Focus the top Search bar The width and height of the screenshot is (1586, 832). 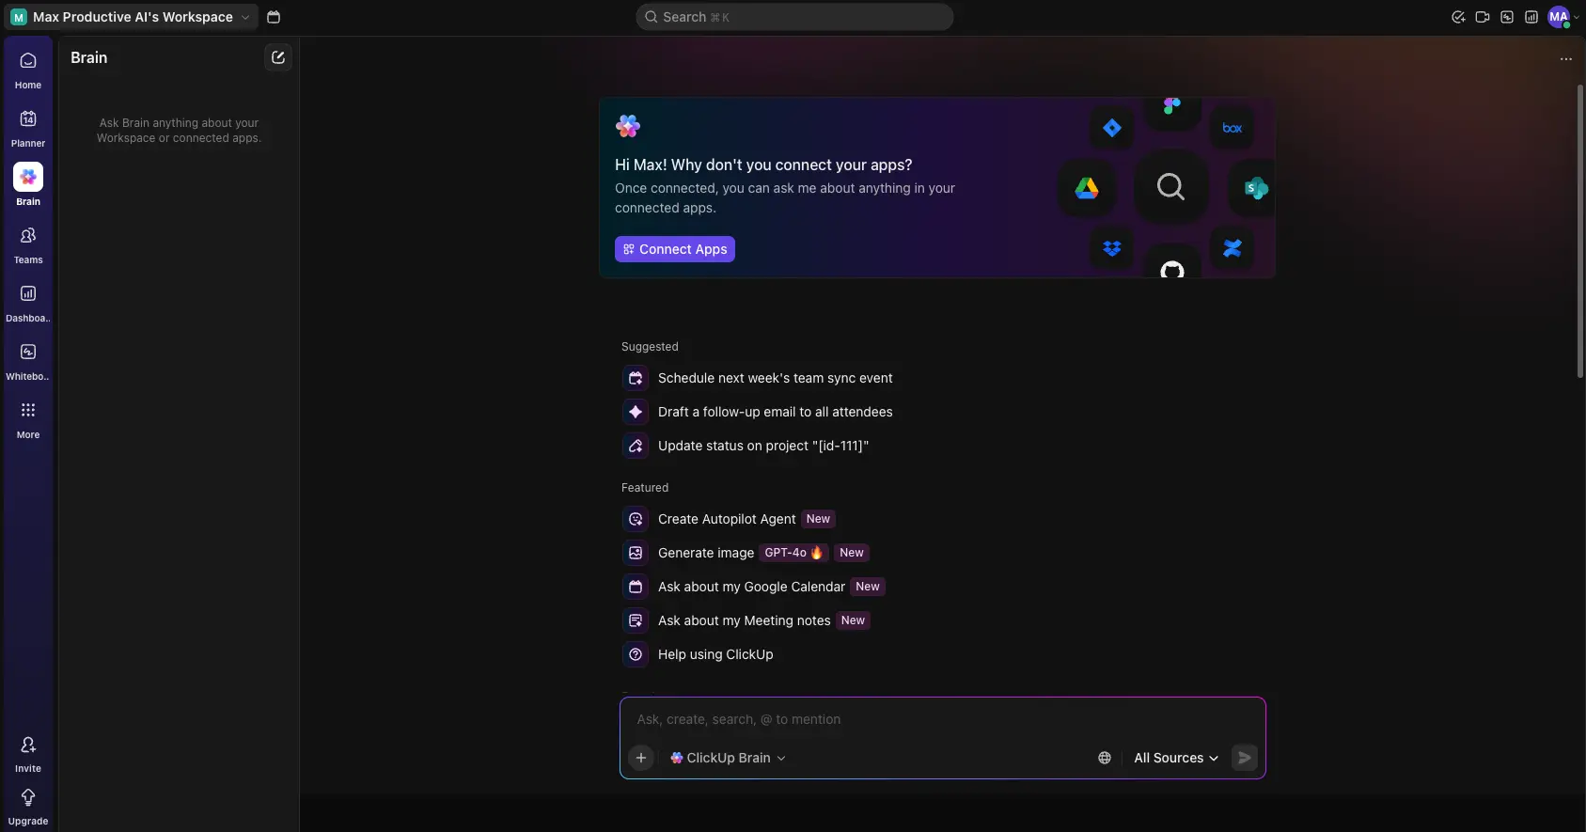point(794,17)
